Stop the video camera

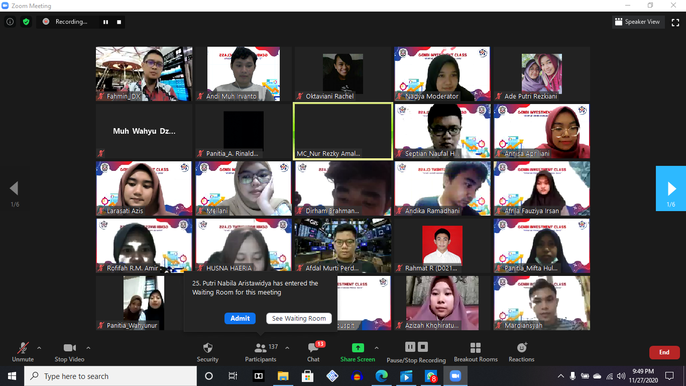[x=69, y=352]
